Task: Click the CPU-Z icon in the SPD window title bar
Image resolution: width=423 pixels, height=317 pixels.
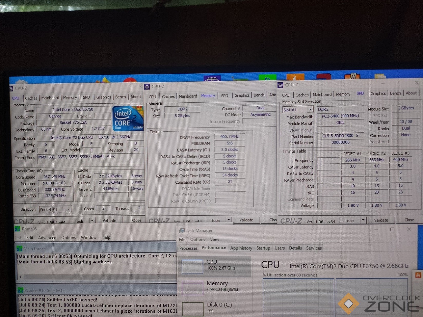Action: pos(280,85)
